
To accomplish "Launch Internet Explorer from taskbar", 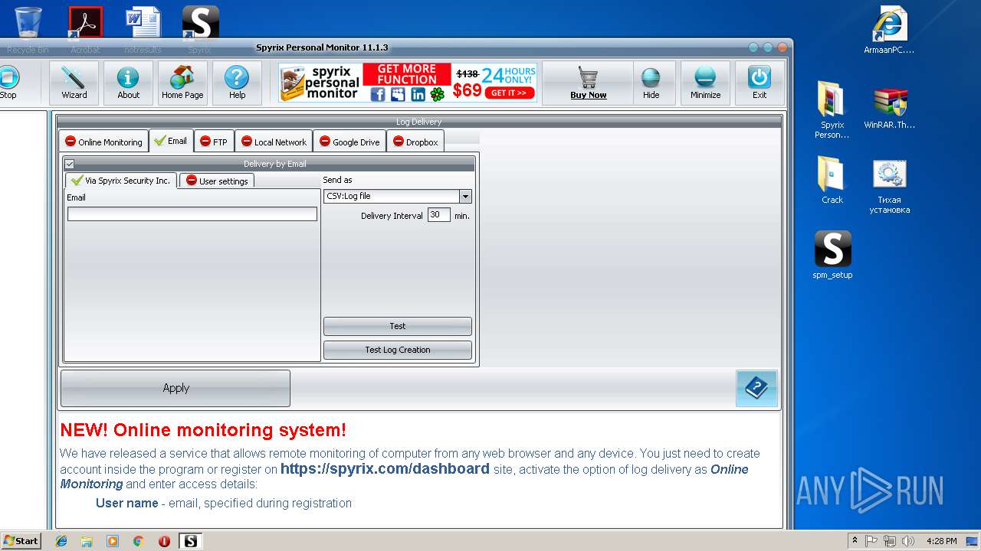I will click(x=61, y=541).
